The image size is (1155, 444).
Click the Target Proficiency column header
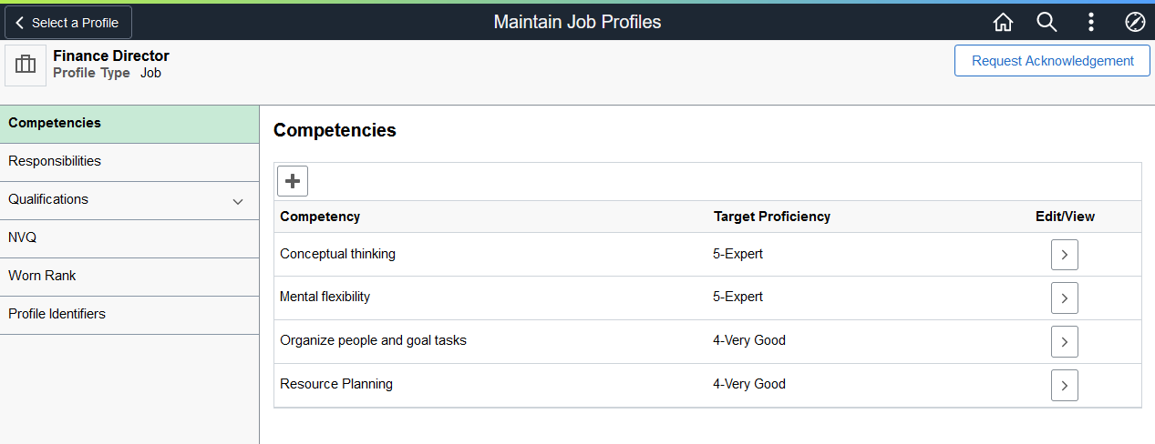pos(772,217)
